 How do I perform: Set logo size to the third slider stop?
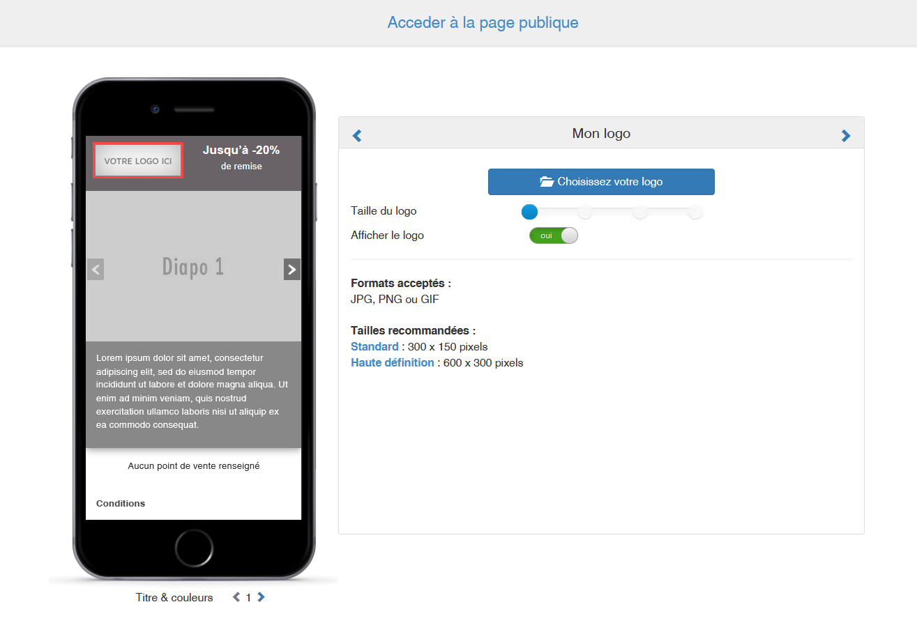click(x=640, y=212)
